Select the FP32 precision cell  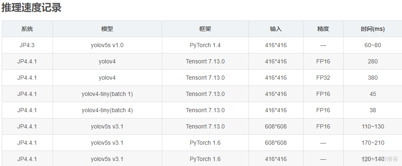(323, 78)
